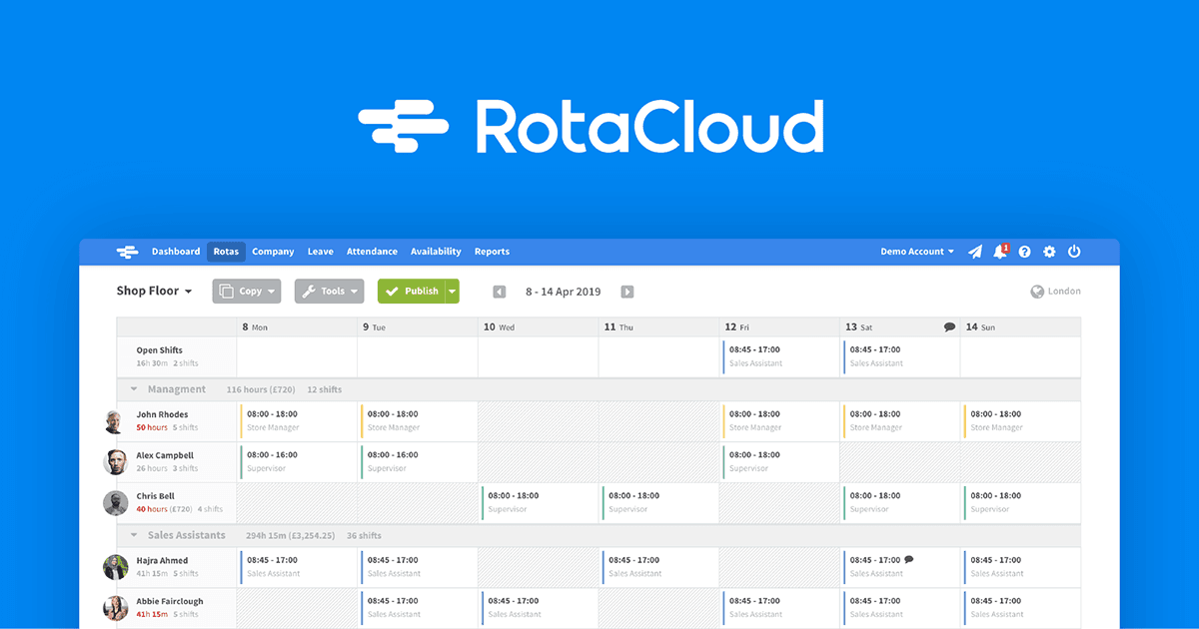Screen dimensions: 1199x629
Task: Go to next week arrow
Action: point(627,292)
